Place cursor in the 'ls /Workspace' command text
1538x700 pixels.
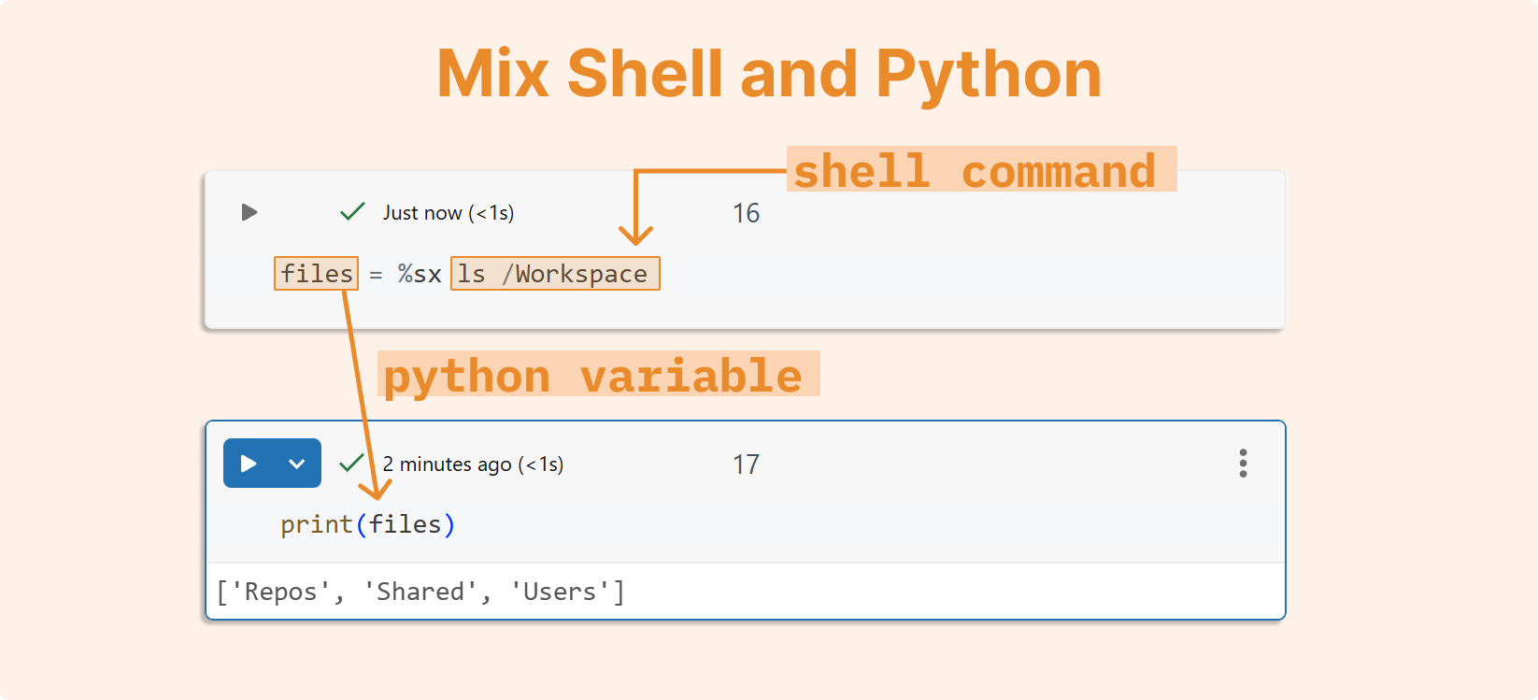[555, 274]
